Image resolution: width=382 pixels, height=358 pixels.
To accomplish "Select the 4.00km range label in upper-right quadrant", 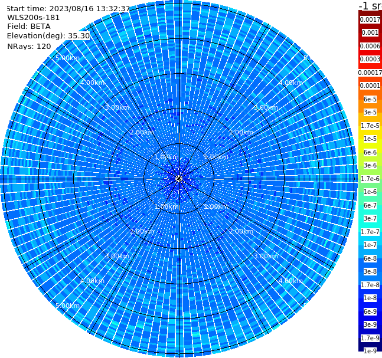I will [290, 83].
